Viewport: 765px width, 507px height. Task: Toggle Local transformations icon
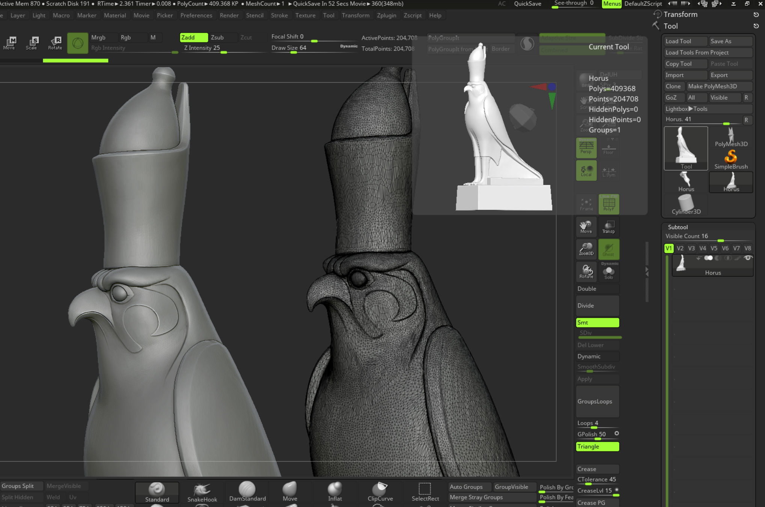[x=586, y=171]
